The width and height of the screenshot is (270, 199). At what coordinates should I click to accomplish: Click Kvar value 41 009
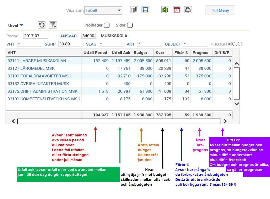(165, 91)
